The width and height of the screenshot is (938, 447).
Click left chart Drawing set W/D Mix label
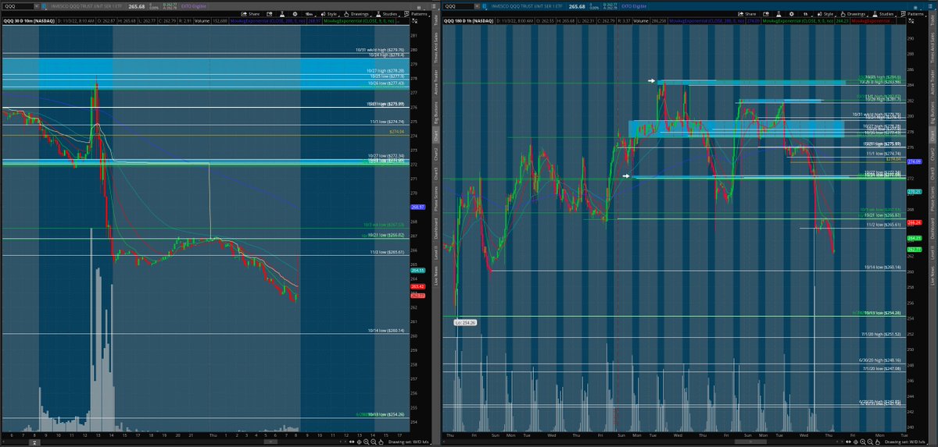click(409, 442)
